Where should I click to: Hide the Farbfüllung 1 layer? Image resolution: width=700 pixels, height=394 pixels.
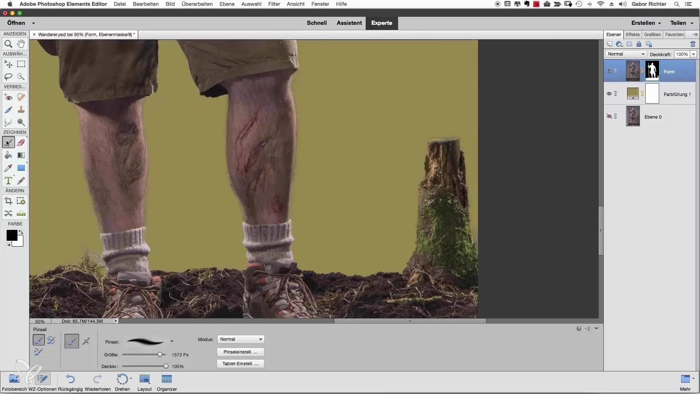609,94
